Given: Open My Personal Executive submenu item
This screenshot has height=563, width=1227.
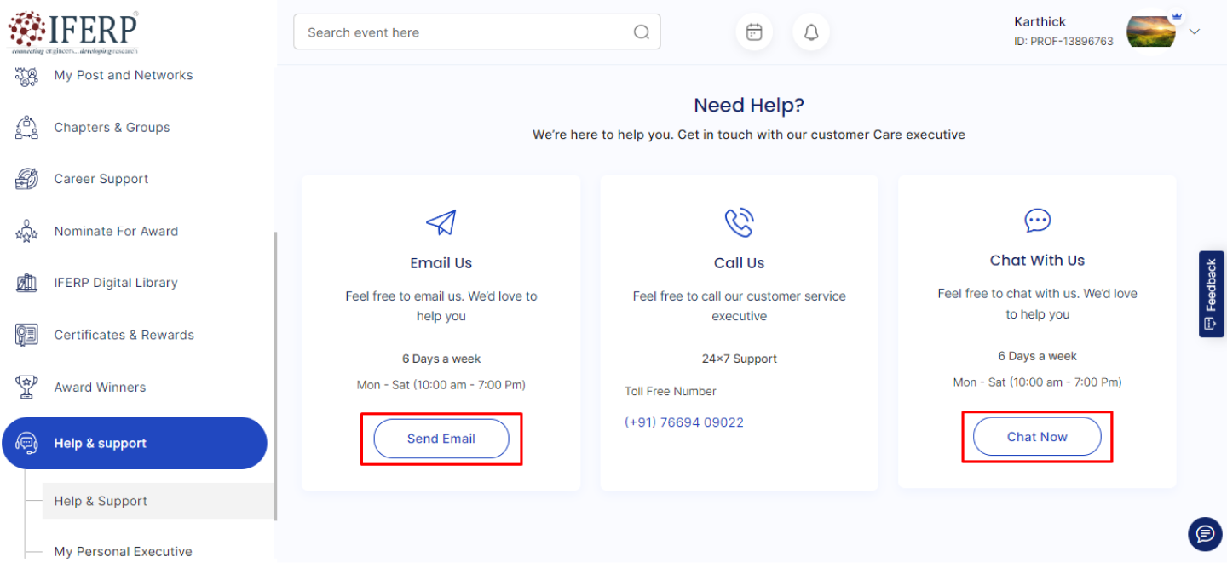Looking at the screenshot, I should (123, 551).
